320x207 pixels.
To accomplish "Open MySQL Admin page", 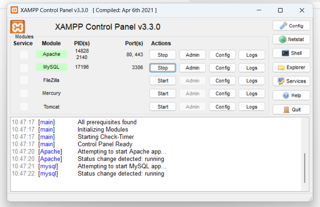I will 193,68.
